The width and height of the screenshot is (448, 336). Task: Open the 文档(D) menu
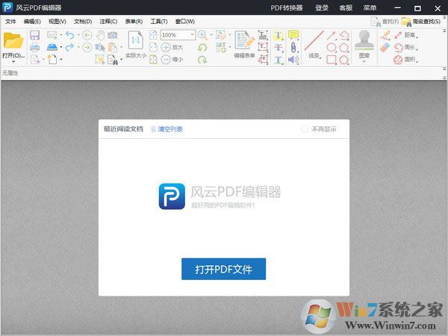click(83, 22)
